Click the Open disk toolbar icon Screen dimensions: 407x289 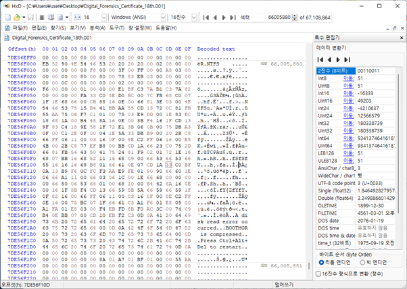coord(51,18)
